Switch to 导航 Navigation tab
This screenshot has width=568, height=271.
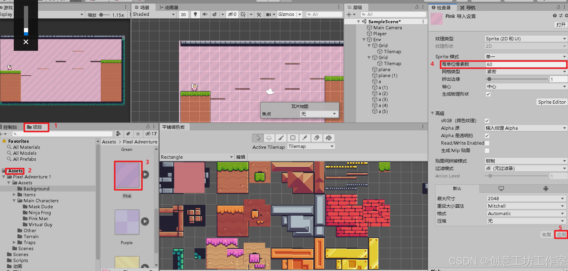[468, 7]
